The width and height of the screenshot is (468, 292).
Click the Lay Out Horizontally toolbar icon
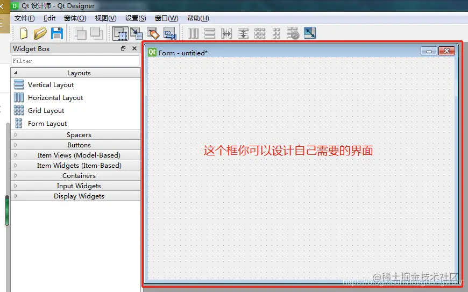point(193,33)
